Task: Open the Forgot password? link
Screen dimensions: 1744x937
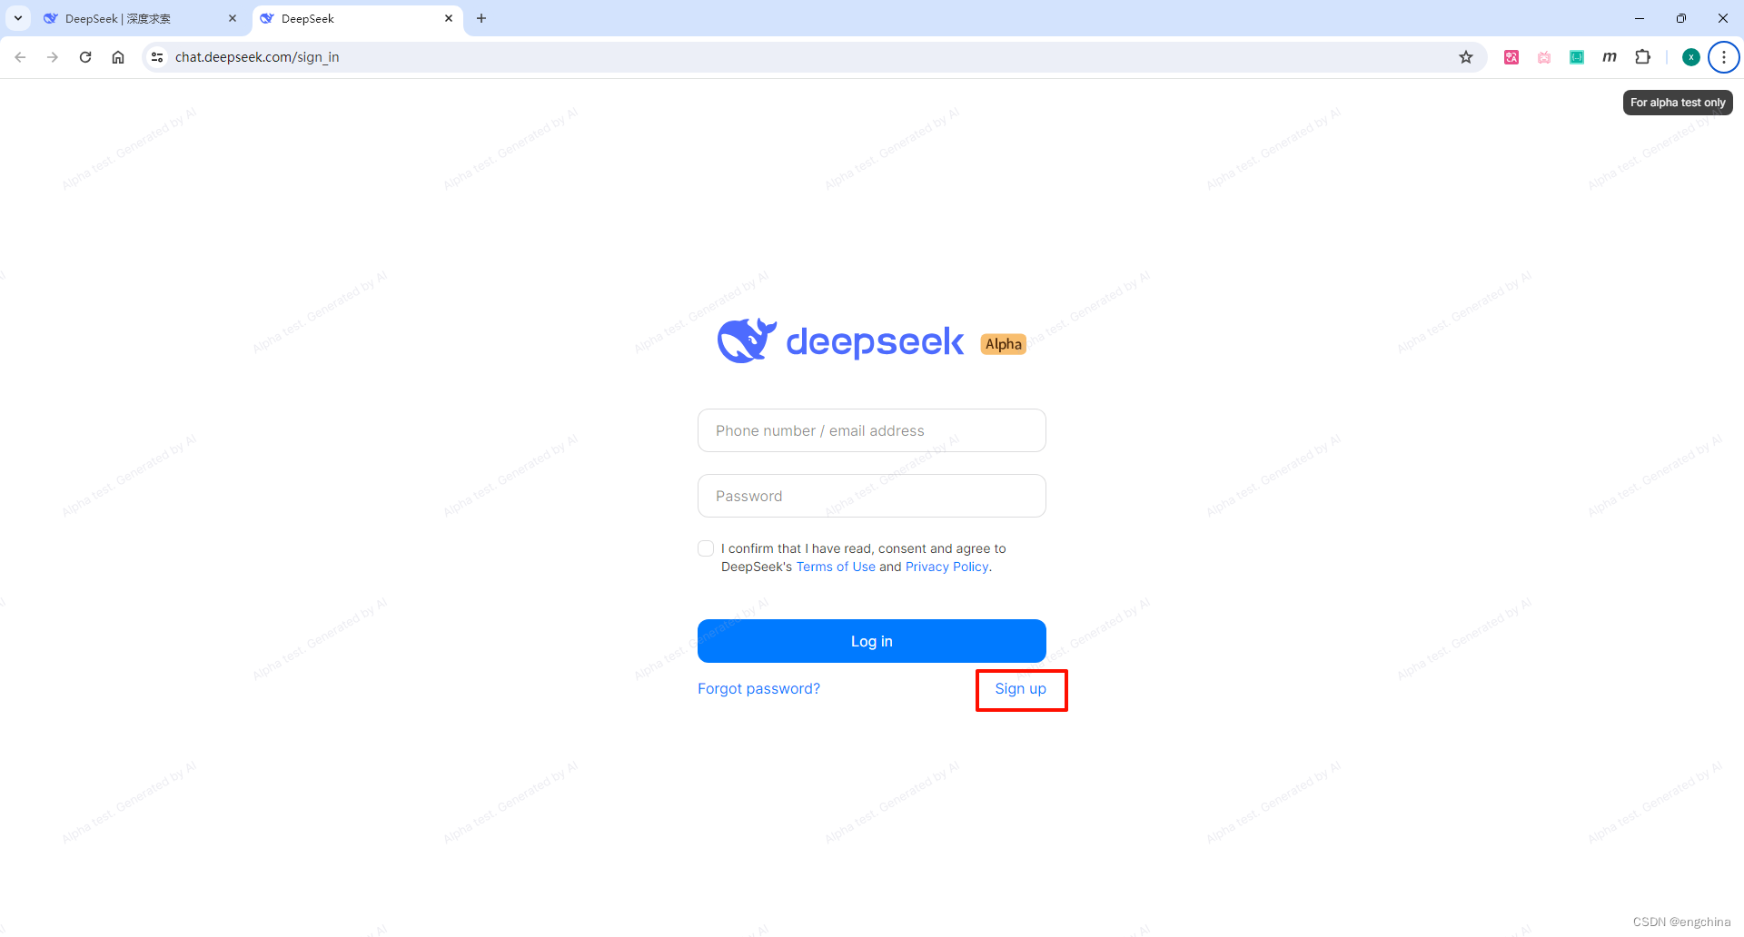Action: [758, 688]
